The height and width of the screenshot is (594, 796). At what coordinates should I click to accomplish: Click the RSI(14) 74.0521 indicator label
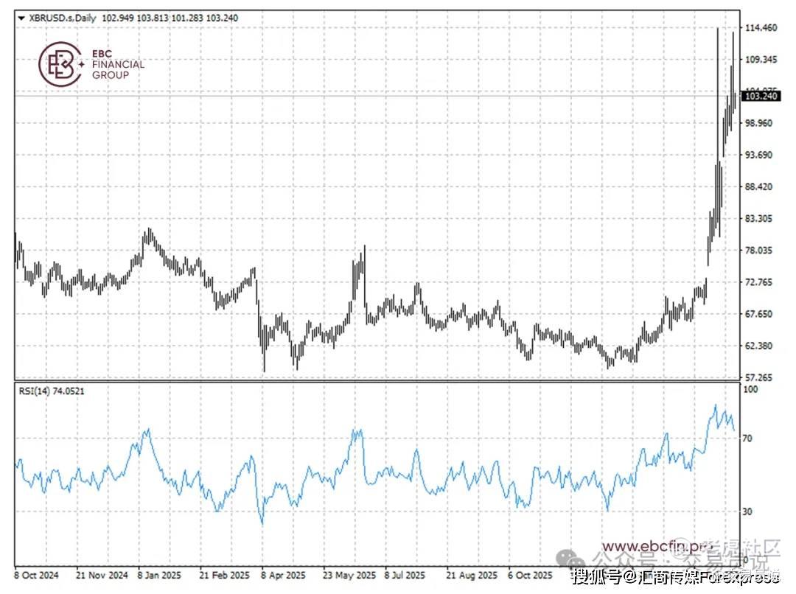point(52,391)
